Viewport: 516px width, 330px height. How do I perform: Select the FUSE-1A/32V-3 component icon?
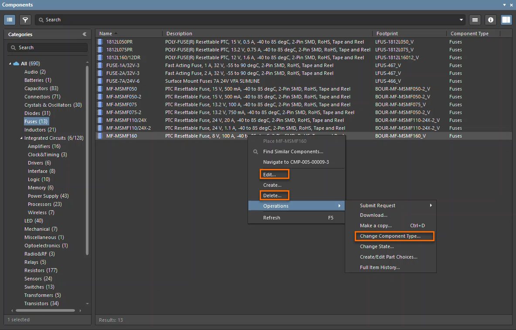pos(100,65)
